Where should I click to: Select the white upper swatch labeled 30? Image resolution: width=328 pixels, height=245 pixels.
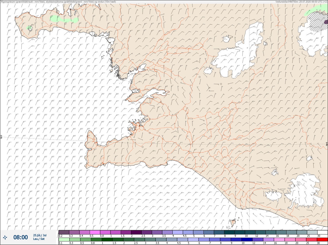[322, 232]
